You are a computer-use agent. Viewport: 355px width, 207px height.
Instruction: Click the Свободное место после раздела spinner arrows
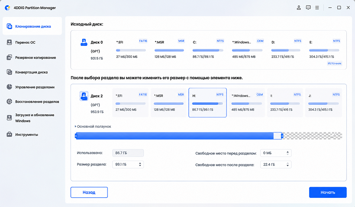click(287, 165)
